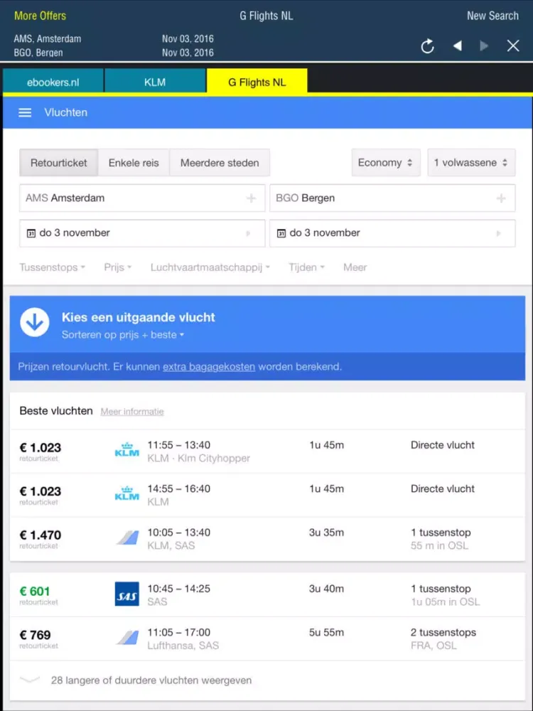Select the 11:05 – 17:00 Lufthansa, SAS flight

(x=267, y=638)
